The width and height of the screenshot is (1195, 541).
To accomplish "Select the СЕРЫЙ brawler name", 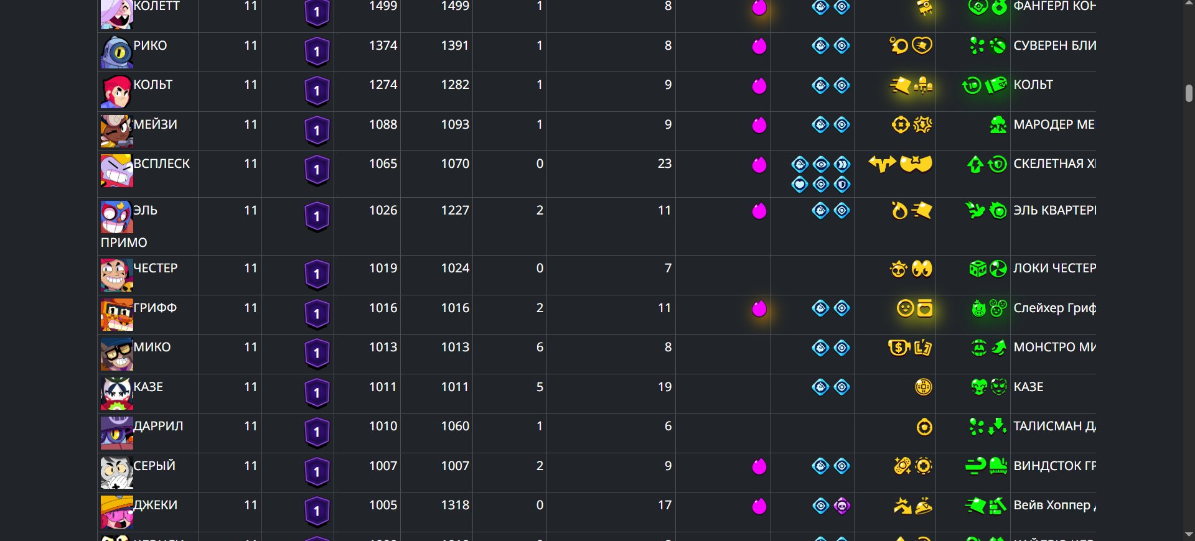I will click(154, 466).
